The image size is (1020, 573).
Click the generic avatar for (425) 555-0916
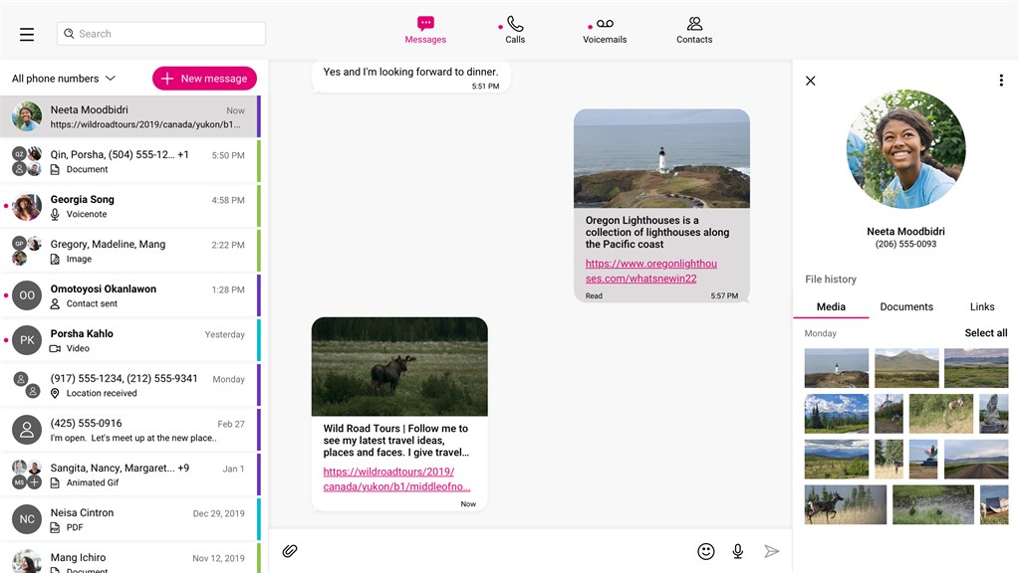[27, 430]
